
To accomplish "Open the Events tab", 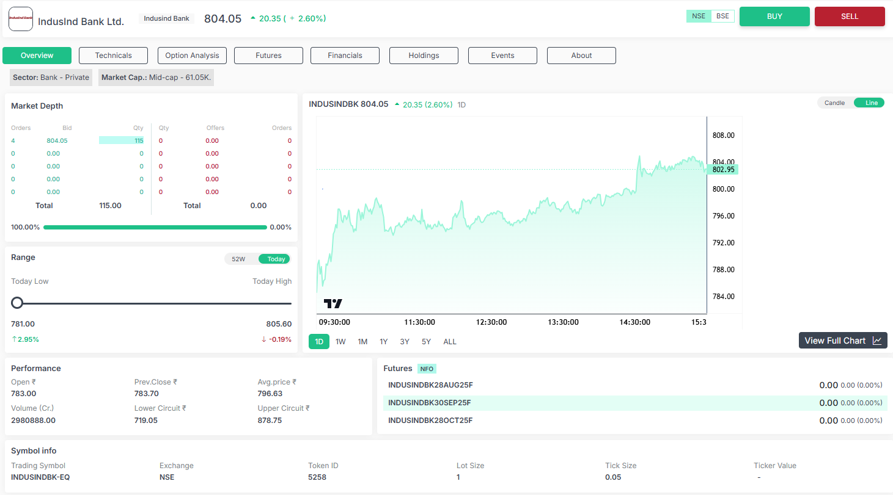I will pos(503,56).
